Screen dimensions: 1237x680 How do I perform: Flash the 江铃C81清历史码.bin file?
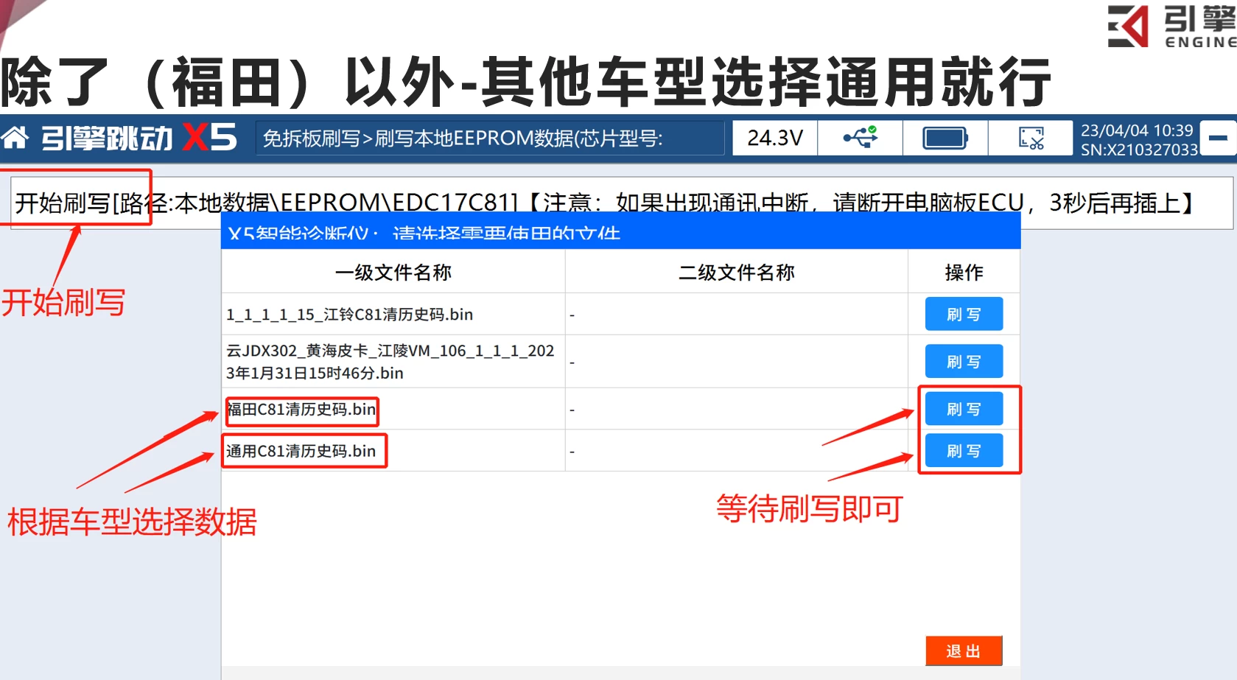(964, 313)
